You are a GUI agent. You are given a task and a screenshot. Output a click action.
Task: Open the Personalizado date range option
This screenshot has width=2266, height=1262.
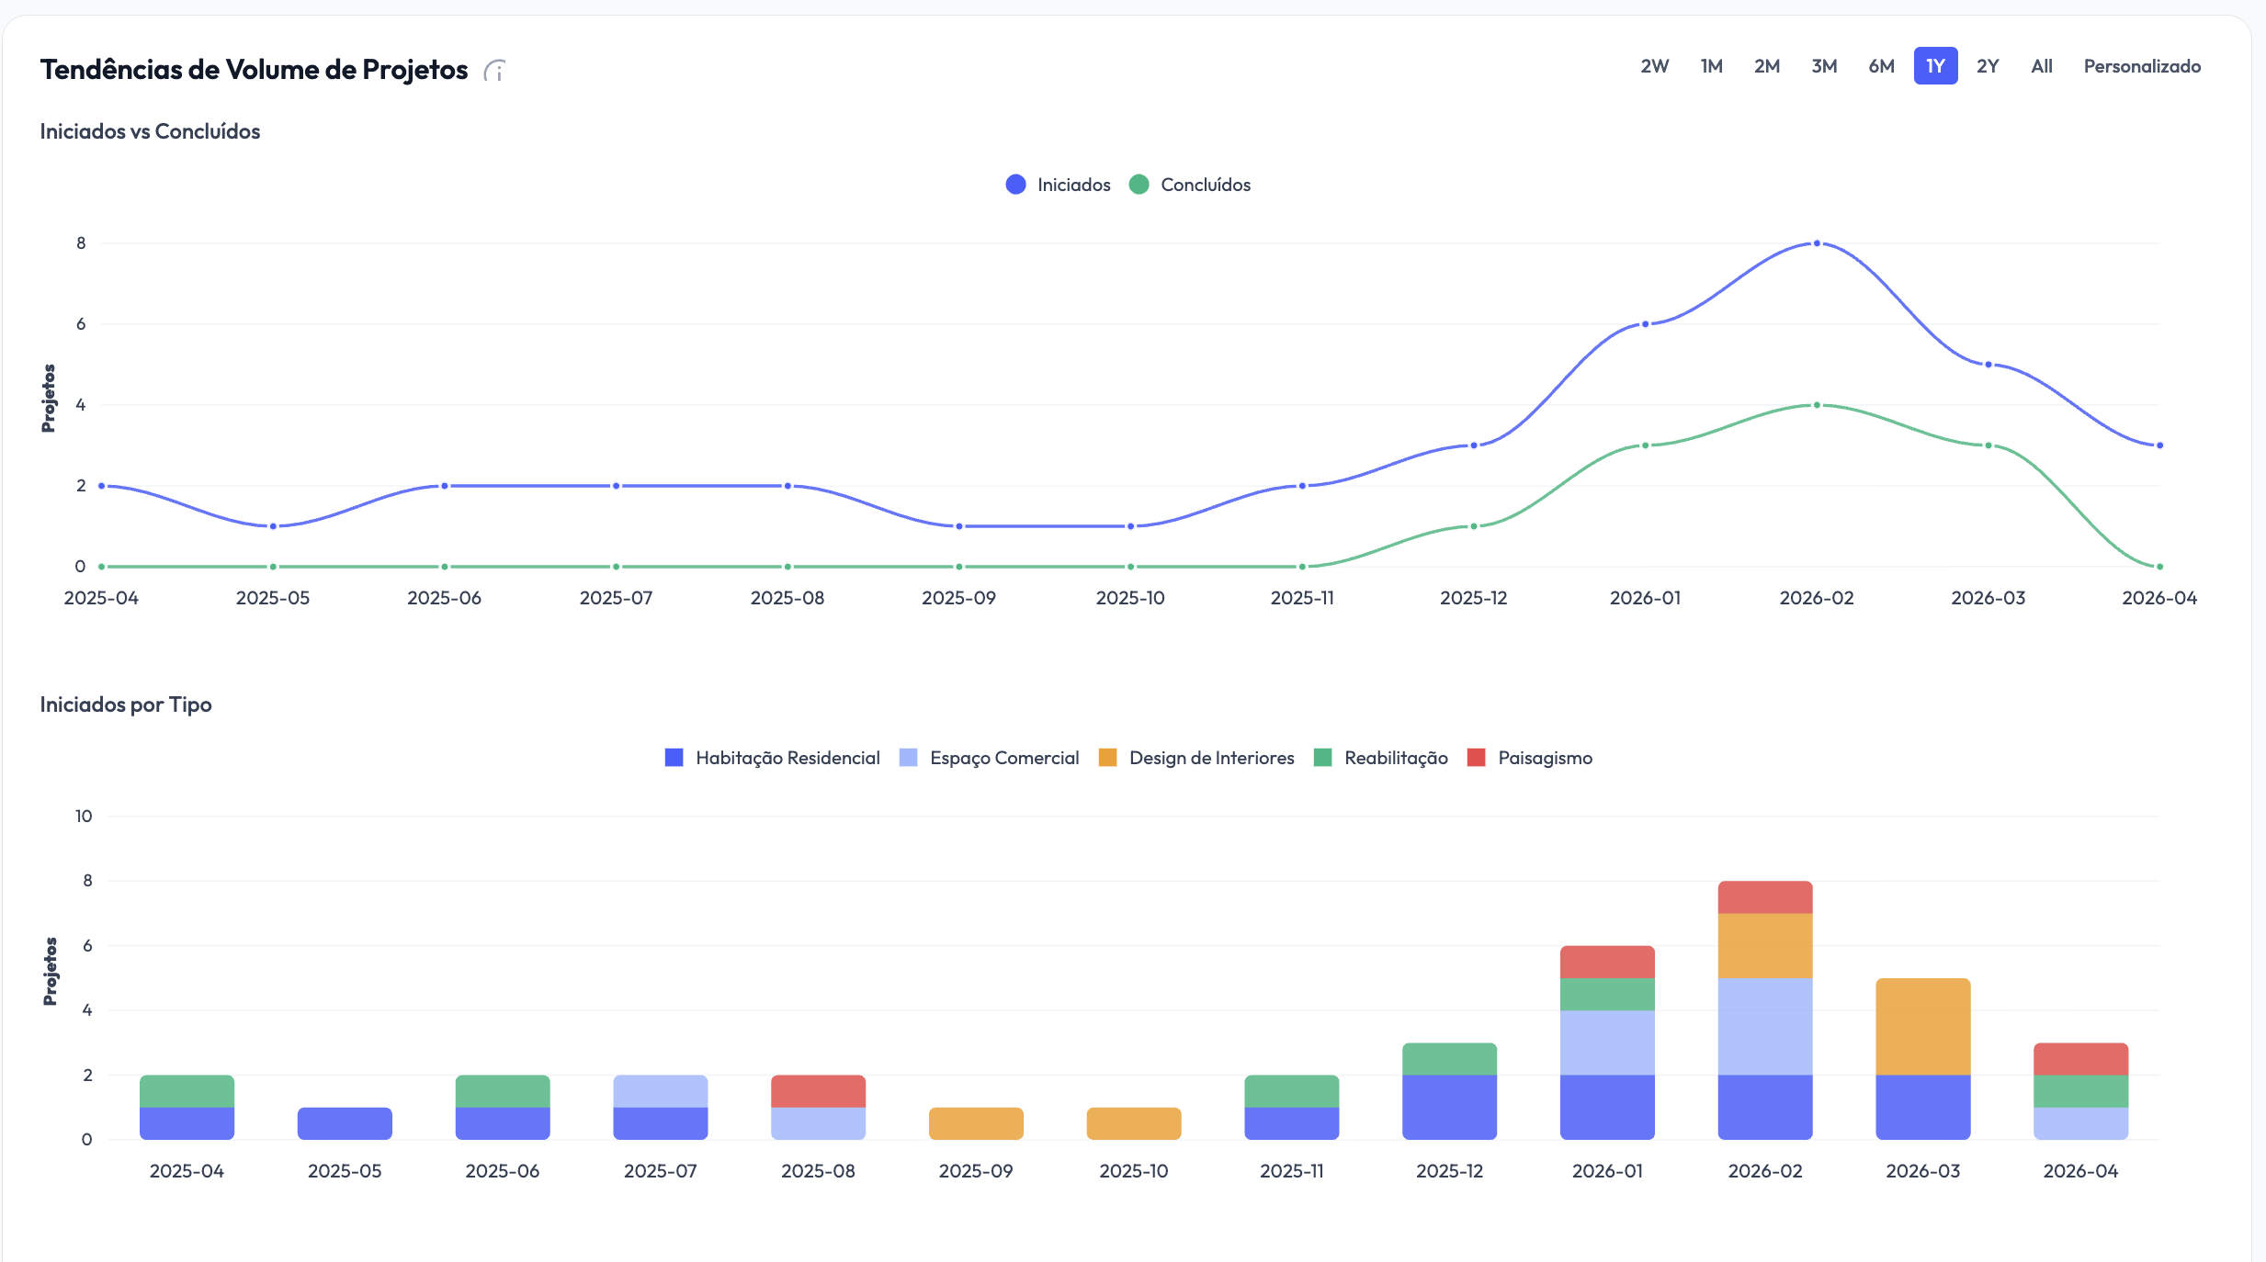coord(2142,65)
